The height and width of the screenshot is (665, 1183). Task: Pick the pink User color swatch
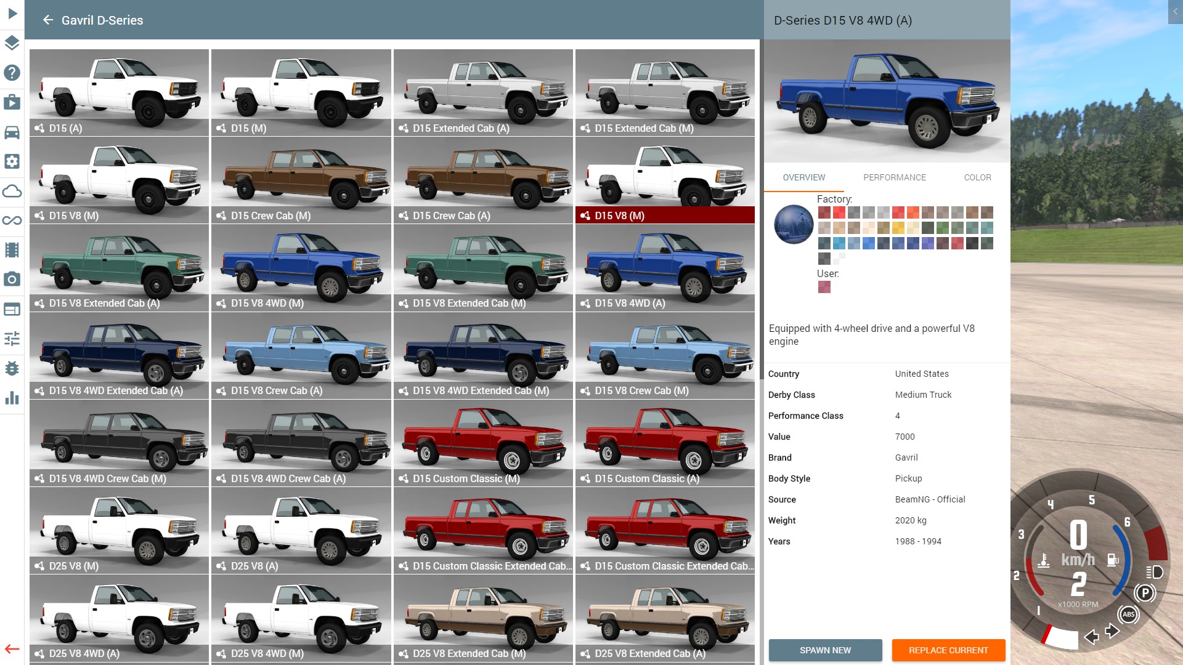click(x=824, y=287)
